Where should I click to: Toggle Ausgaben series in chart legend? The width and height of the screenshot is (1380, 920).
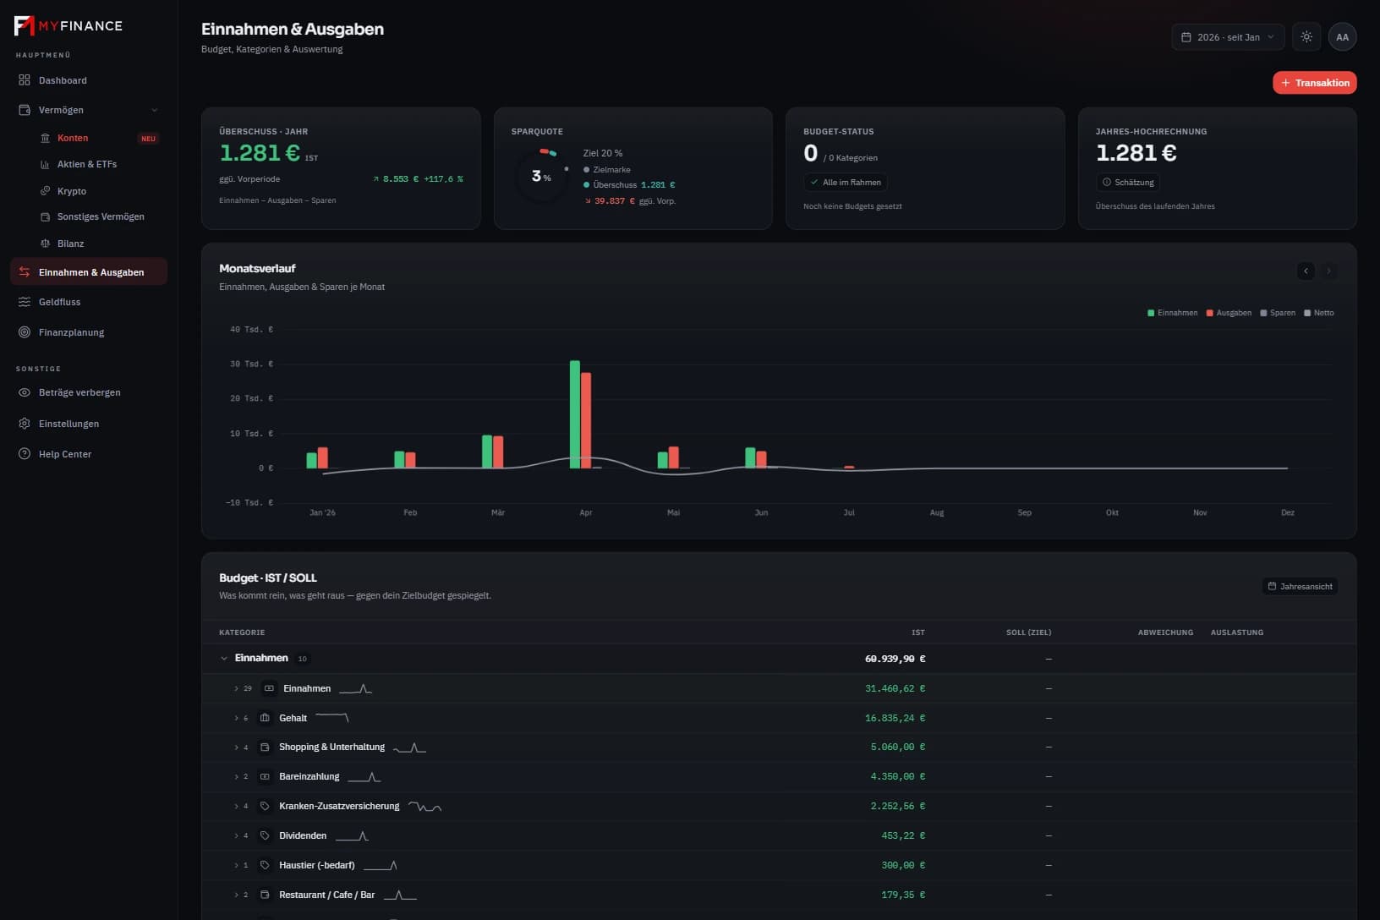pyautogui.click(x=1229, y=313)
